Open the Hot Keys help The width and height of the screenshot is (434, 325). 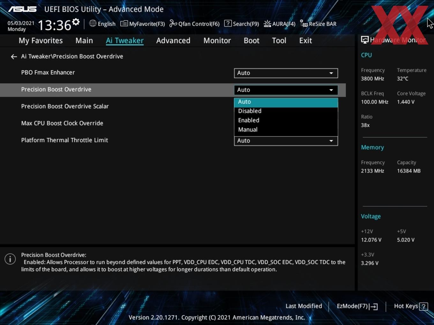[x=411, y=306]
